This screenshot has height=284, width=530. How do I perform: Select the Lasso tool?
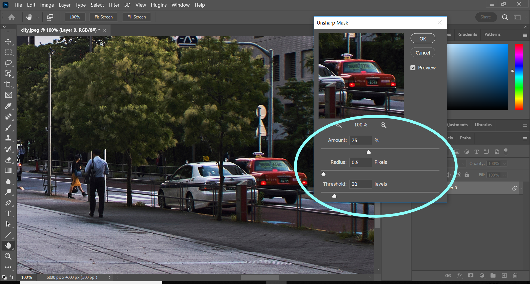pyautogui.click(x=8, y=63)
